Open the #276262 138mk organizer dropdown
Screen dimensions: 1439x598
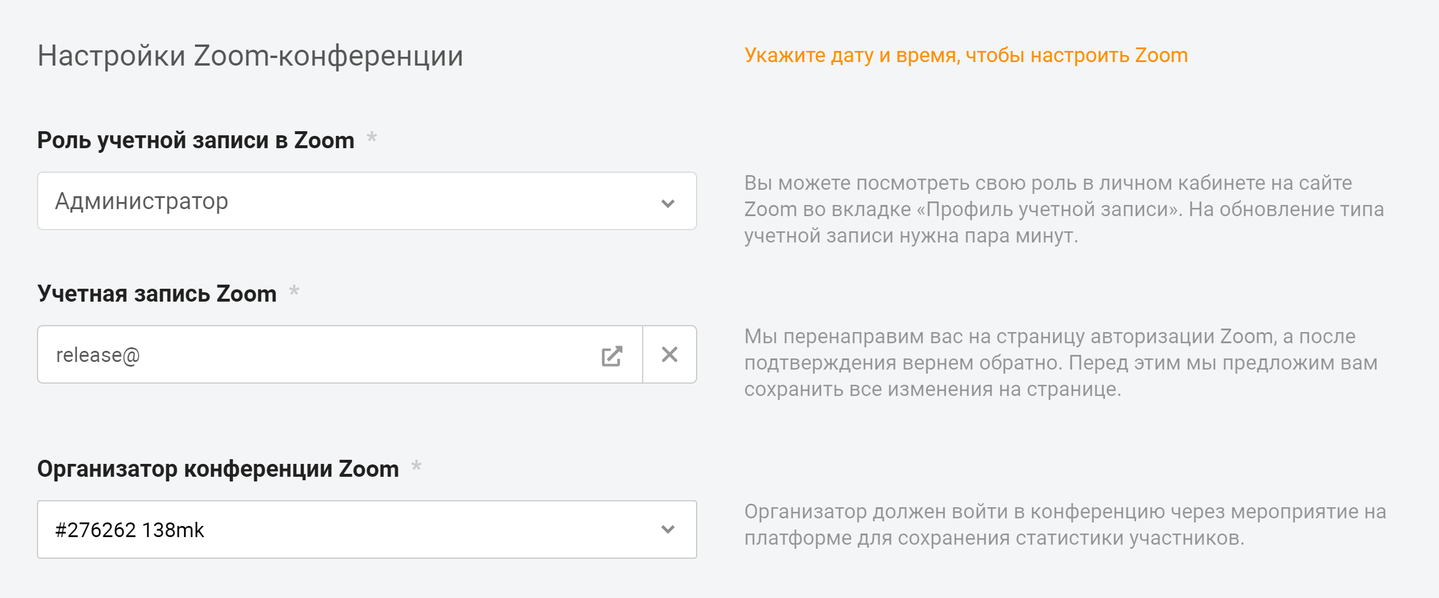pos(367,529)
